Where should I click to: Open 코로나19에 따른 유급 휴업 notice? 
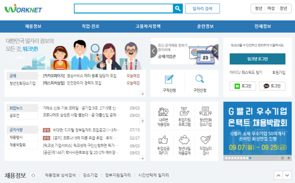pyautogui.click(x=85, y=138)
